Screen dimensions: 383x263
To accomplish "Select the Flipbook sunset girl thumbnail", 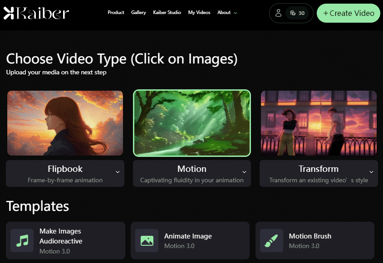I will (x=65, y=123).
